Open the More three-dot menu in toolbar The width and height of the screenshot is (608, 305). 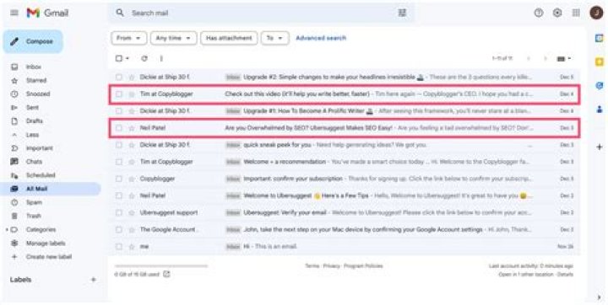point(161,58)
